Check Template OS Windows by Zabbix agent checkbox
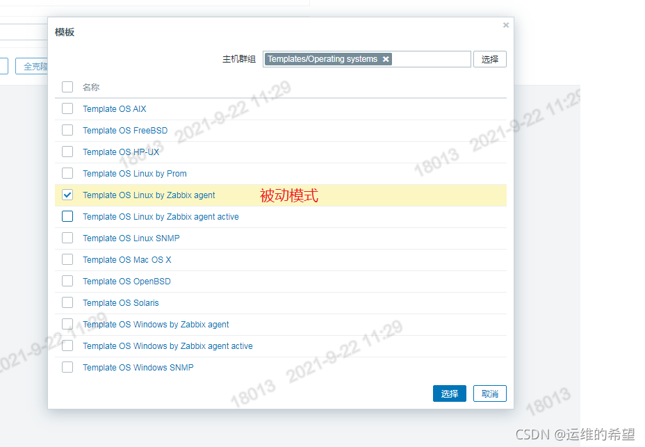645x447 pixels. [67, 324]
